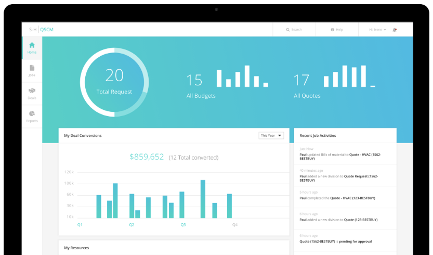Open Quote (1562-BESTBUY) pending approval entry
The image size is (433, 255).
click(336, 241)
